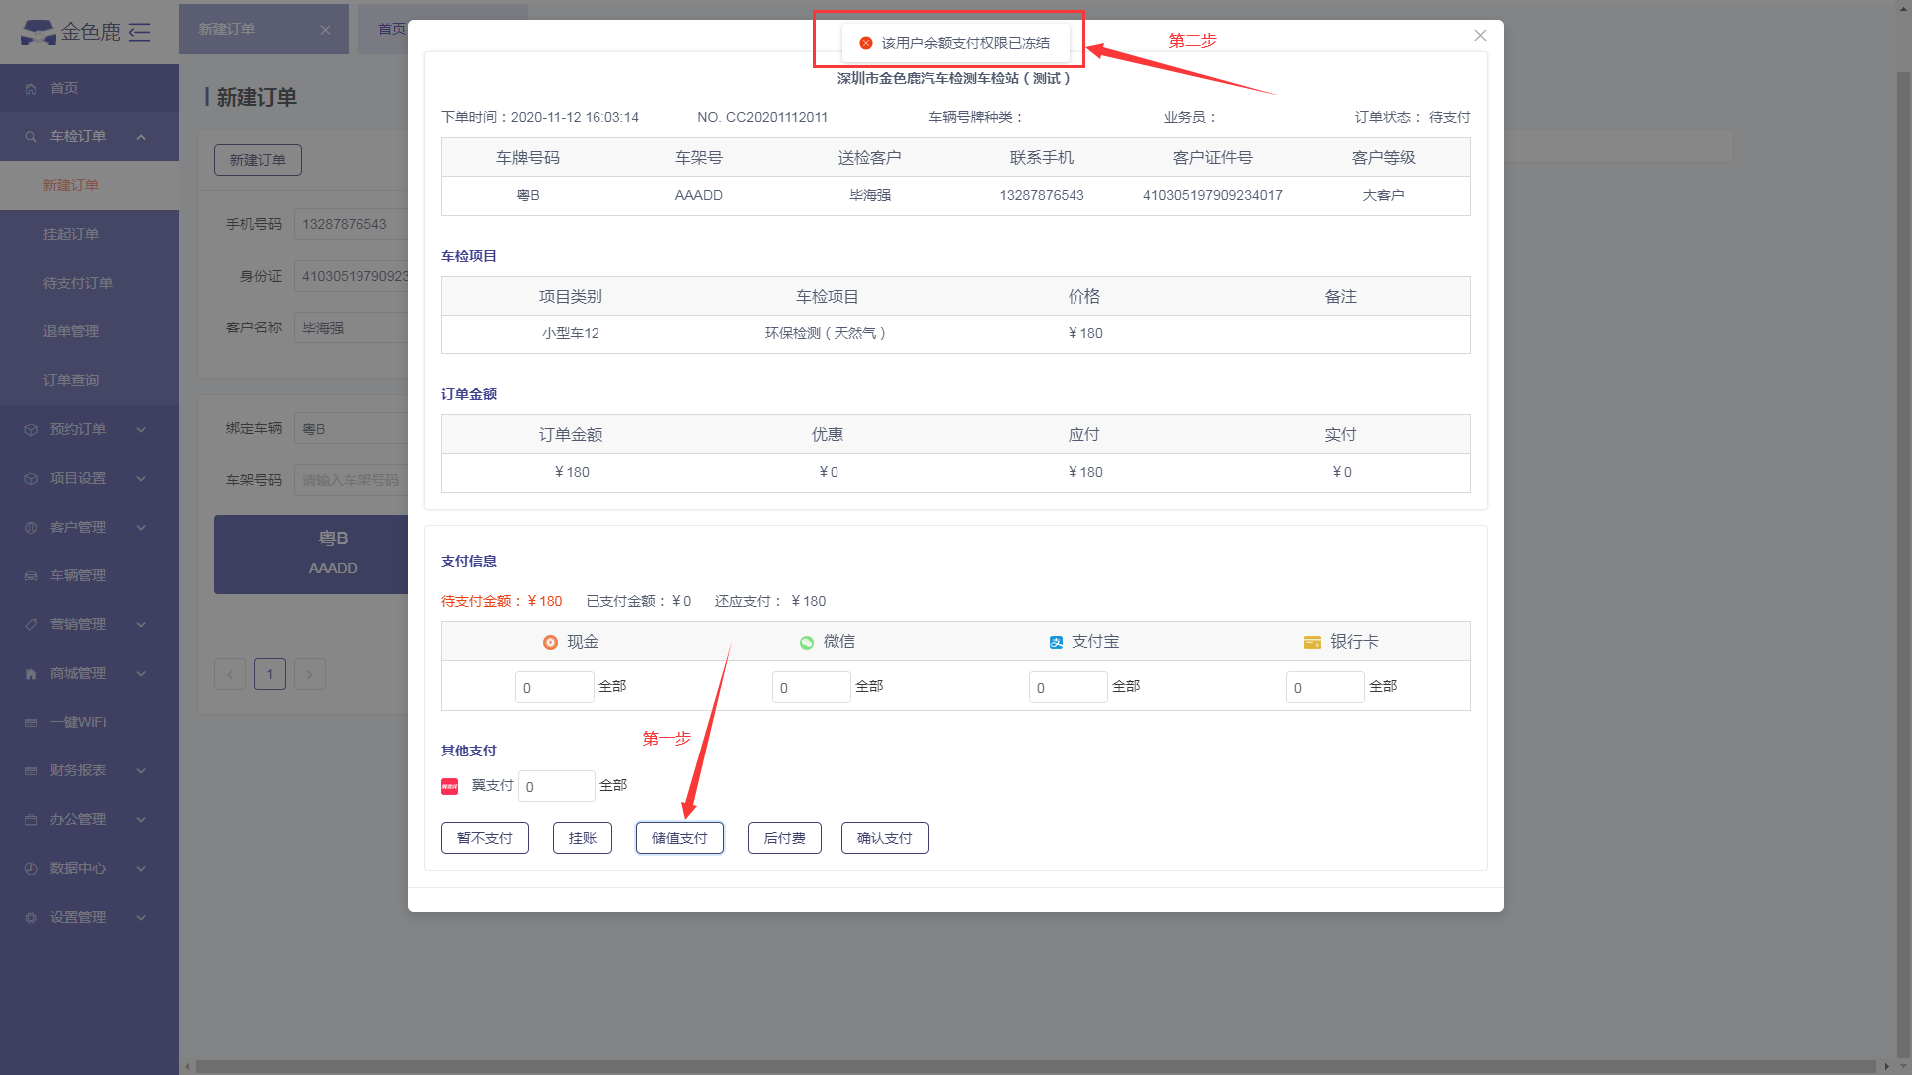The height and width of the screenshot is (1075, 1912).
Task: Close the order payment dialog
Action: pos(1480,36)
